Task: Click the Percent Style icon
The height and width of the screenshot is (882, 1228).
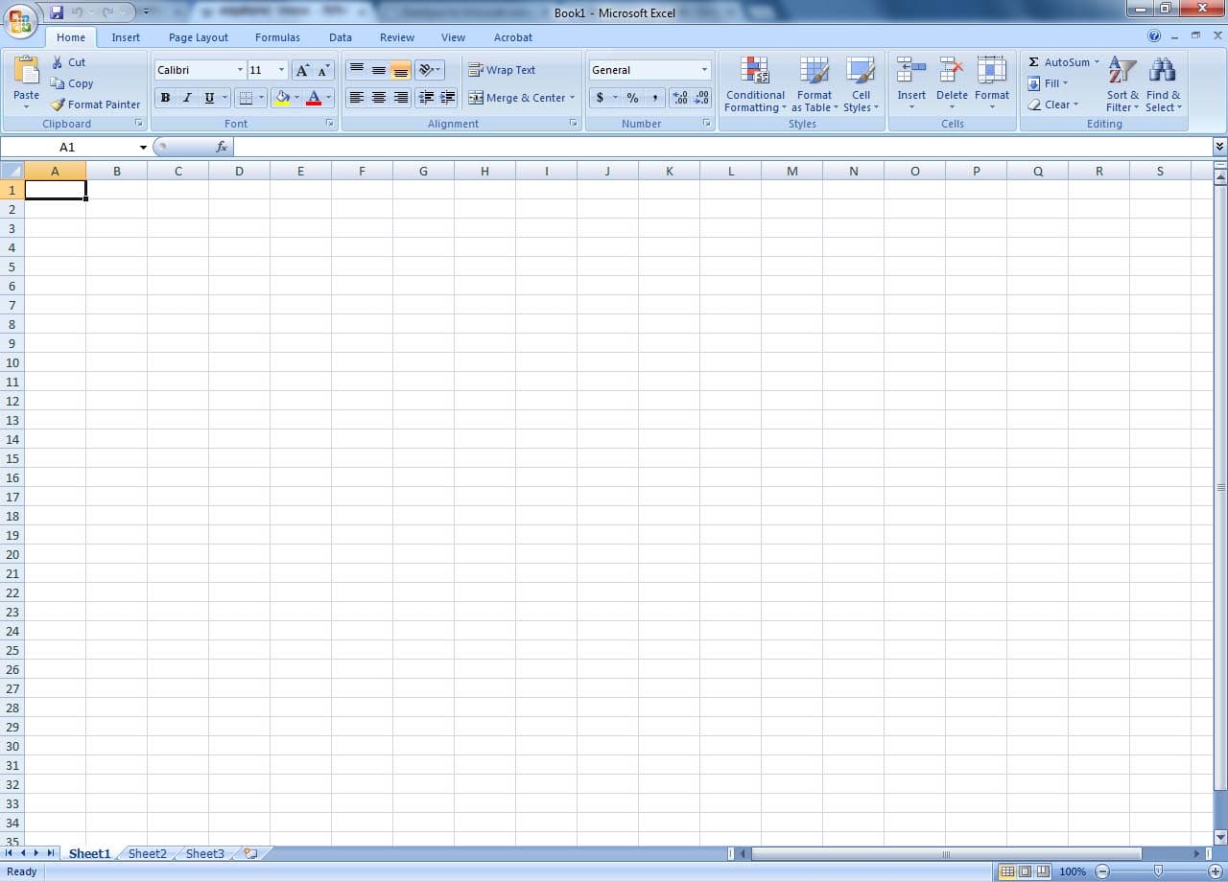Action: pos(631,98)
